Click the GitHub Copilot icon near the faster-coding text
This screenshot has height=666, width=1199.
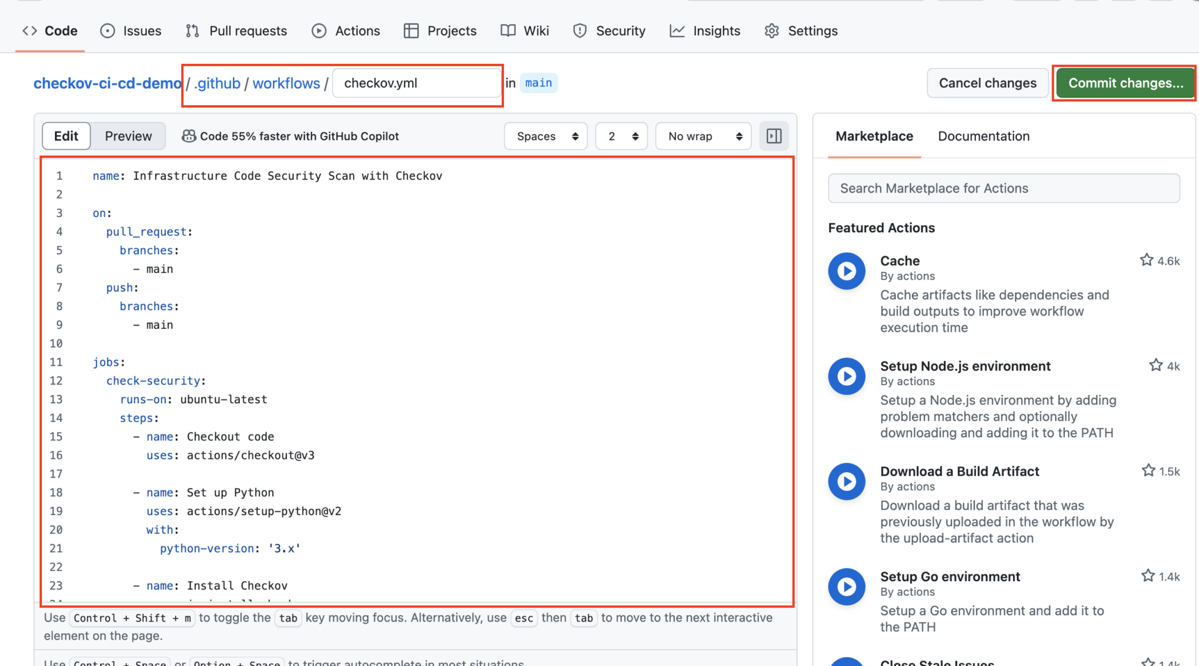[189, 136]
